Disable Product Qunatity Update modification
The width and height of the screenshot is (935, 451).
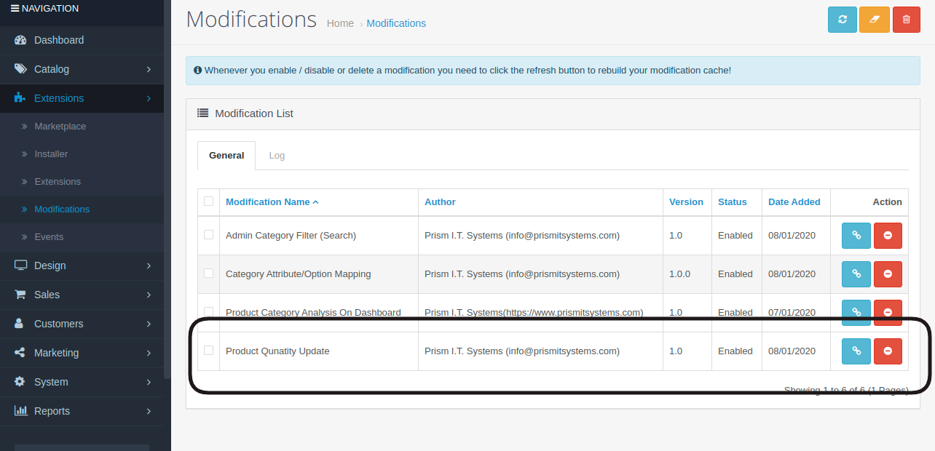click(888, 351)
